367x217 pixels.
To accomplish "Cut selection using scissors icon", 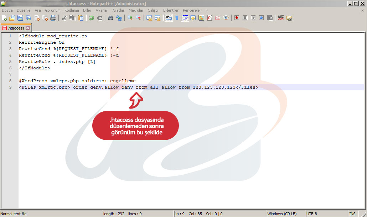I will tap(64, 18).
